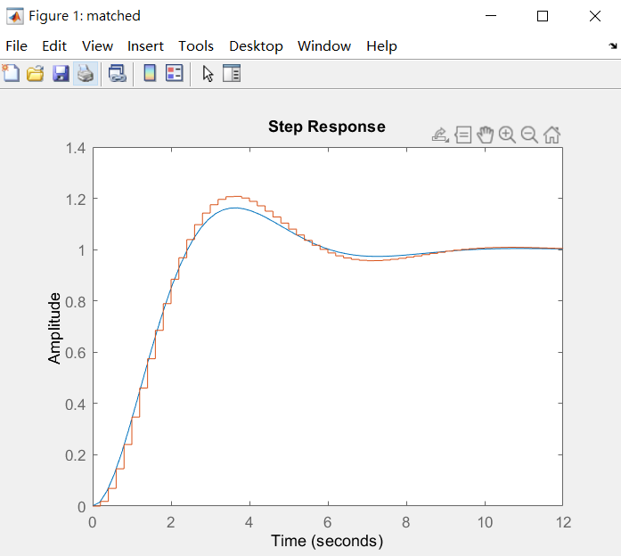Enable data tips icon in the axes toolbar
This screenshot has width=621, height=556.
[463, 135]
